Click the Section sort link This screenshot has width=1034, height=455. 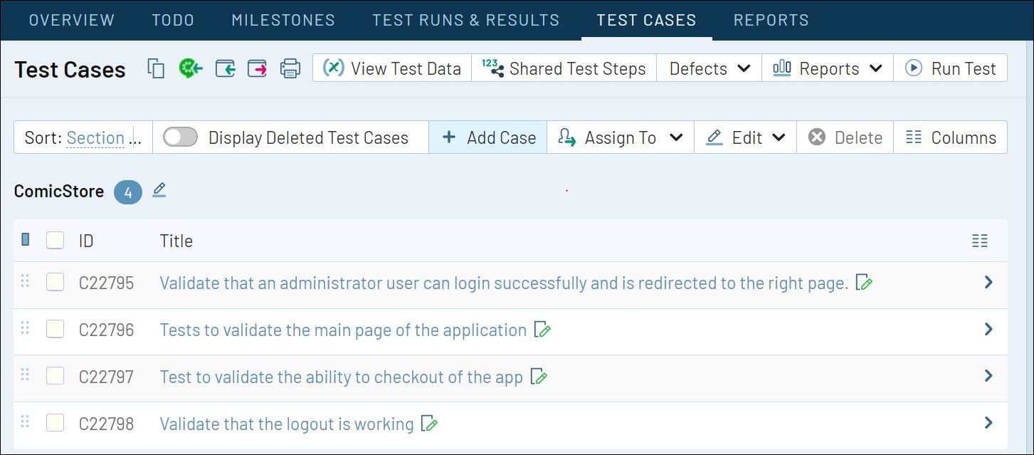point(97,137)
